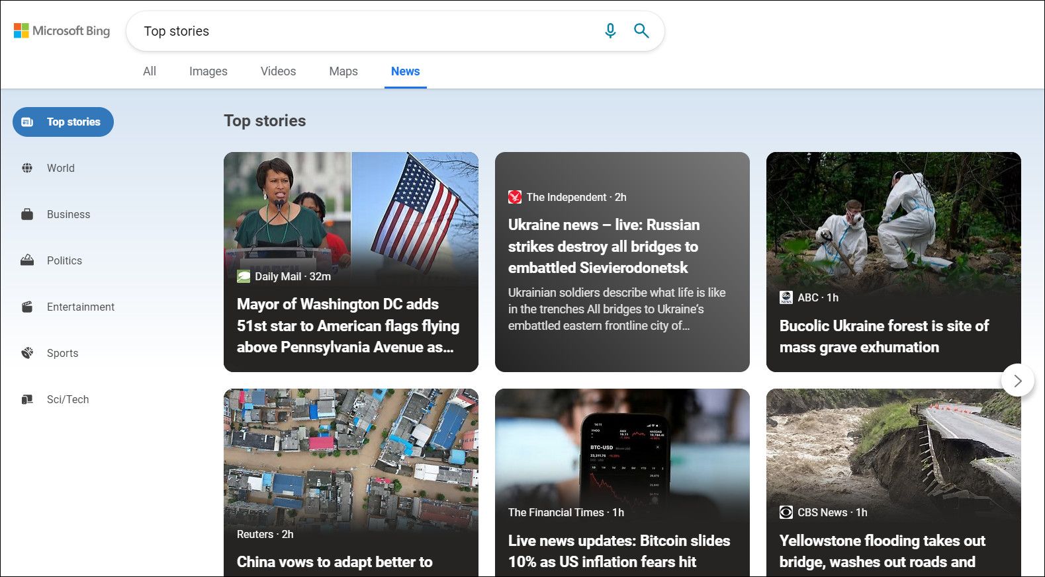Open Mayor of Washington DC headline

pyautogui.click(x=348, y=326)
